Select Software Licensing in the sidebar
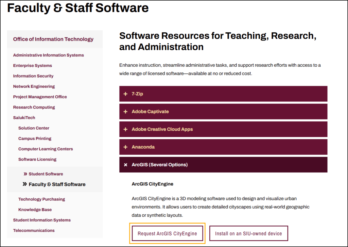This screenshot has width=348, height=247. click(37, 159)
